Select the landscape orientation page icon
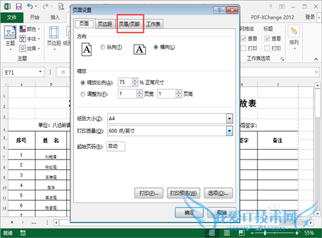Screen dimensions: 322x238 point(140,50)
